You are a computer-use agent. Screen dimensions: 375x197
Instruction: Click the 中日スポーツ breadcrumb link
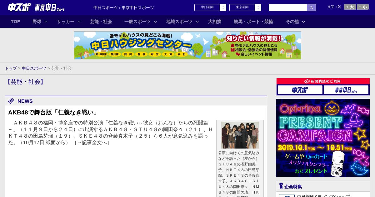(34, 68)
